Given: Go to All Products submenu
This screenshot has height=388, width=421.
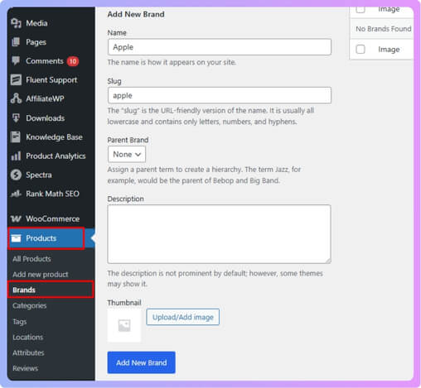Looking at the screenshot, I should pos(31,259).
